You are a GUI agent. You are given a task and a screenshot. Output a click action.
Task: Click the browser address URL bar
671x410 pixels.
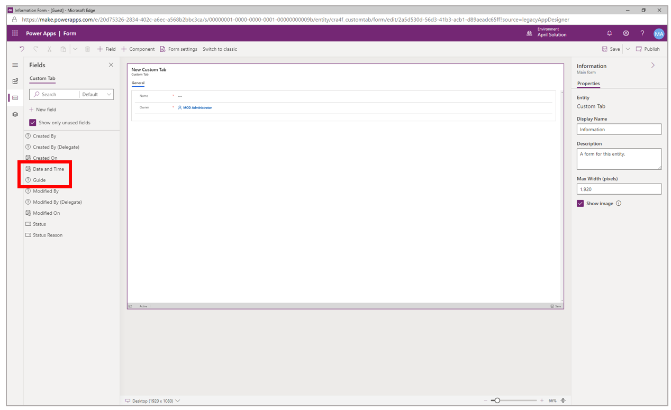pos(295,20)
